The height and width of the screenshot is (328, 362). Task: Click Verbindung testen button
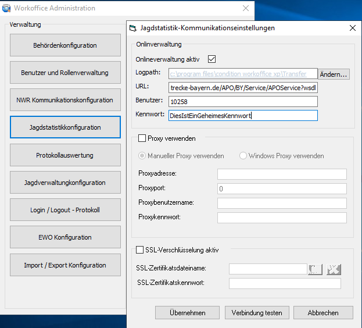[x=257, y=313]
